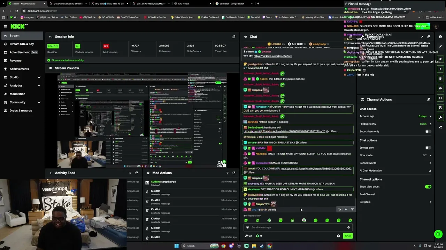Toggle Emotes only chat
446x250 pixels.
pos(428,148)
